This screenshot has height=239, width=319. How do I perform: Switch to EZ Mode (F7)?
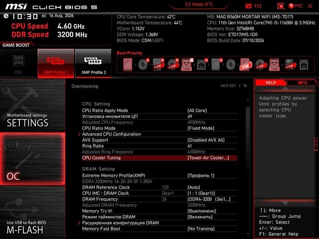coord(199,4)
